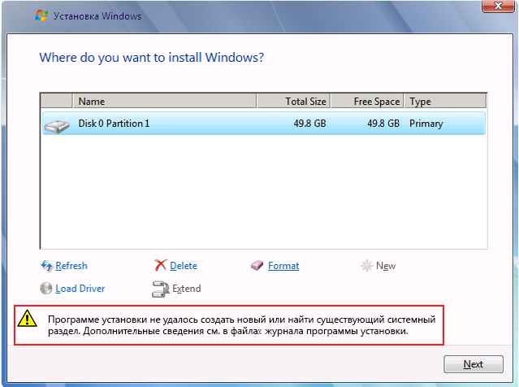Click the Delete link
The image size is (519, 387).
pyautogui.click(x=184, y=266)
